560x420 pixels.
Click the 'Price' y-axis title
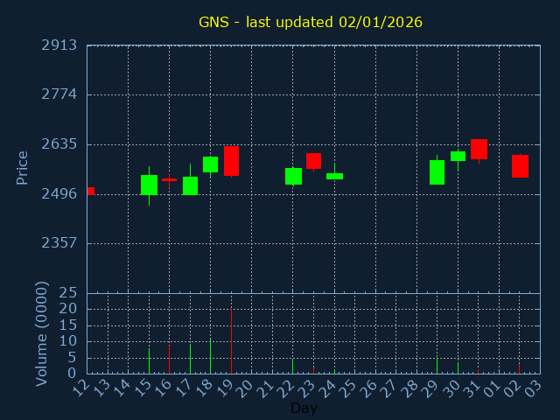click(23, 167)
